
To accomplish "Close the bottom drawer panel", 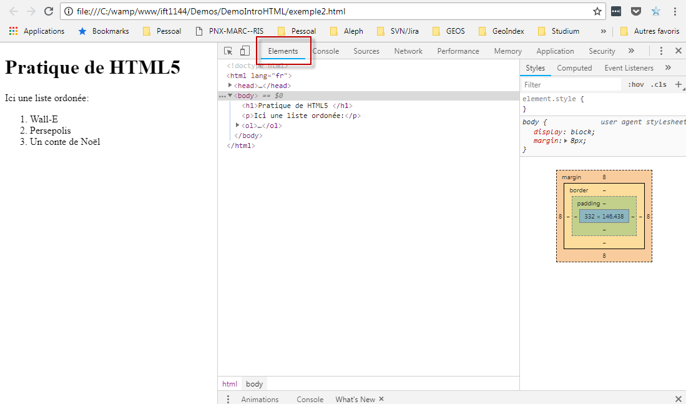I will point(679,399).
